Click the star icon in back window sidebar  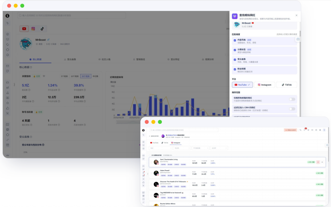pos(8,103)
